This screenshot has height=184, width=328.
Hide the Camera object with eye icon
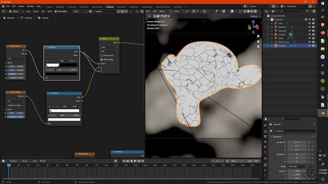[x=310, y=35]
